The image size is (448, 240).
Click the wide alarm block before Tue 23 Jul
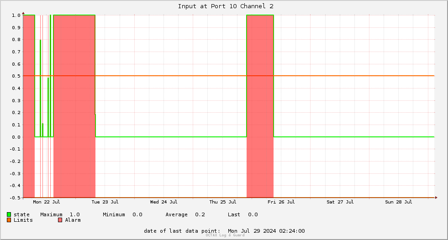point(74,106)
